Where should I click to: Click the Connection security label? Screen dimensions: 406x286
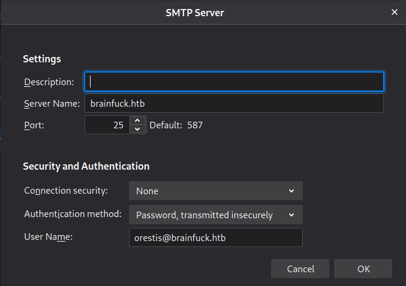pos(66,191)
